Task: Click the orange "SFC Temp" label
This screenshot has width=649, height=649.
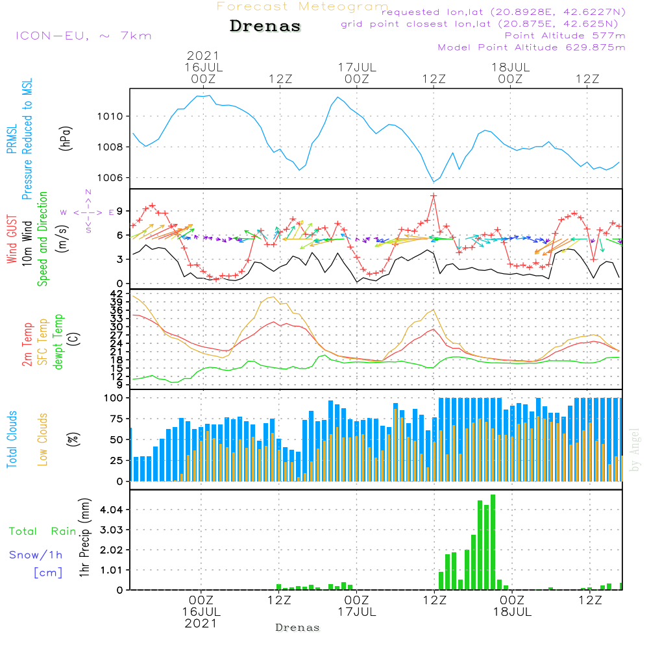Action: point(43,342)
